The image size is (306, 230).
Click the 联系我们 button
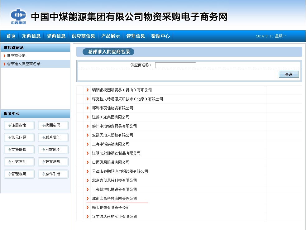53,137
